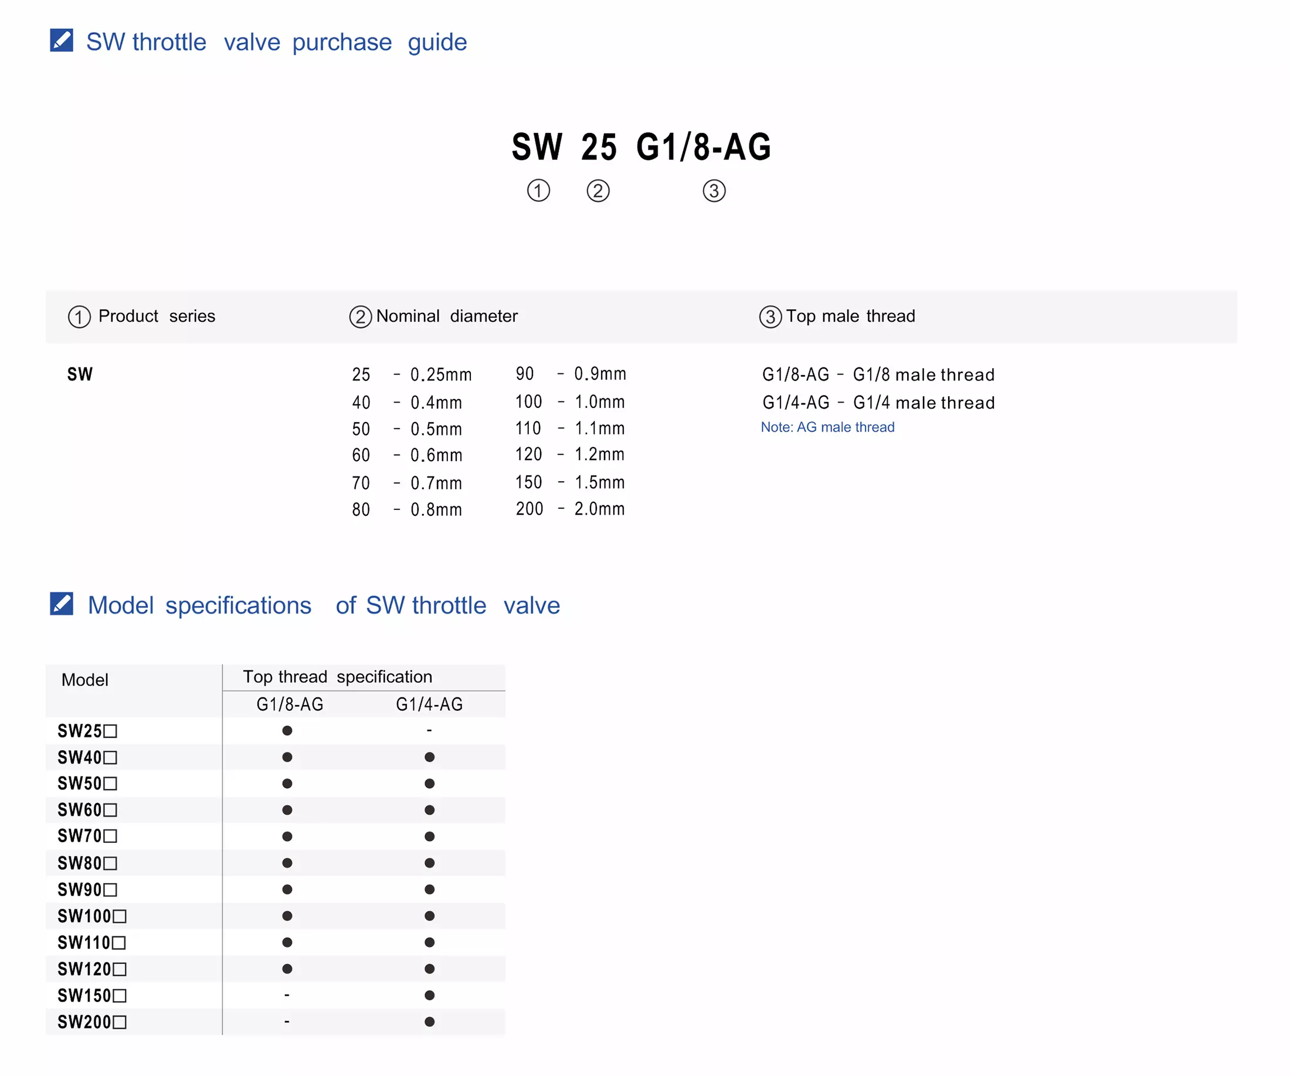
Task: Click the Model column header
Action: point(85,680)
